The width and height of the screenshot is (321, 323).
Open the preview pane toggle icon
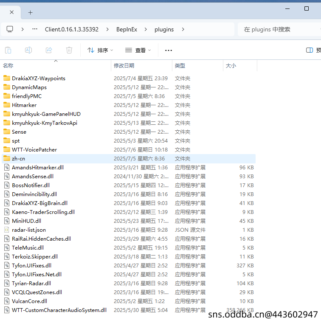pos(310,50)
